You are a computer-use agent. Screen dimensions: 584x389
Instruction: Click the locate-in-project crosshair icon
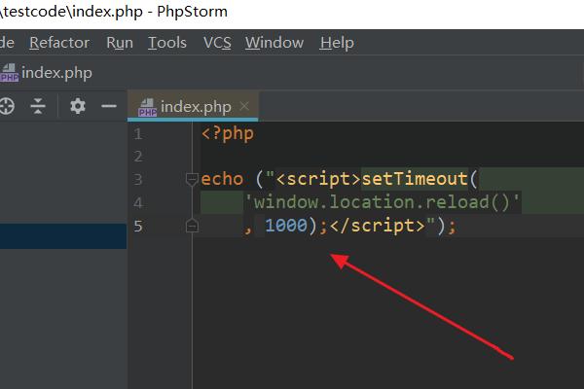[x=7, y=106]
